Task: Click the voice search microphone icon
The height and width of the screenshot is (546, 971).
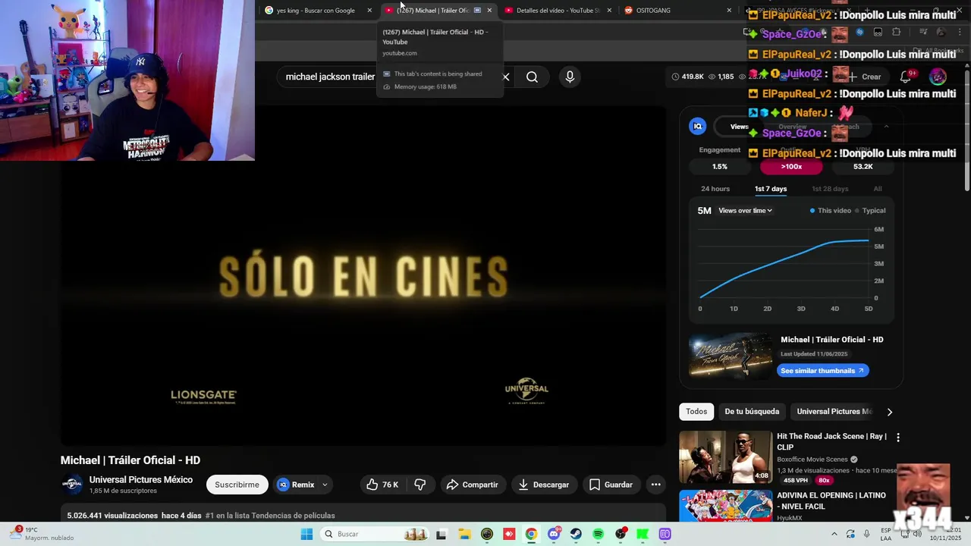Action: [570, 77]
